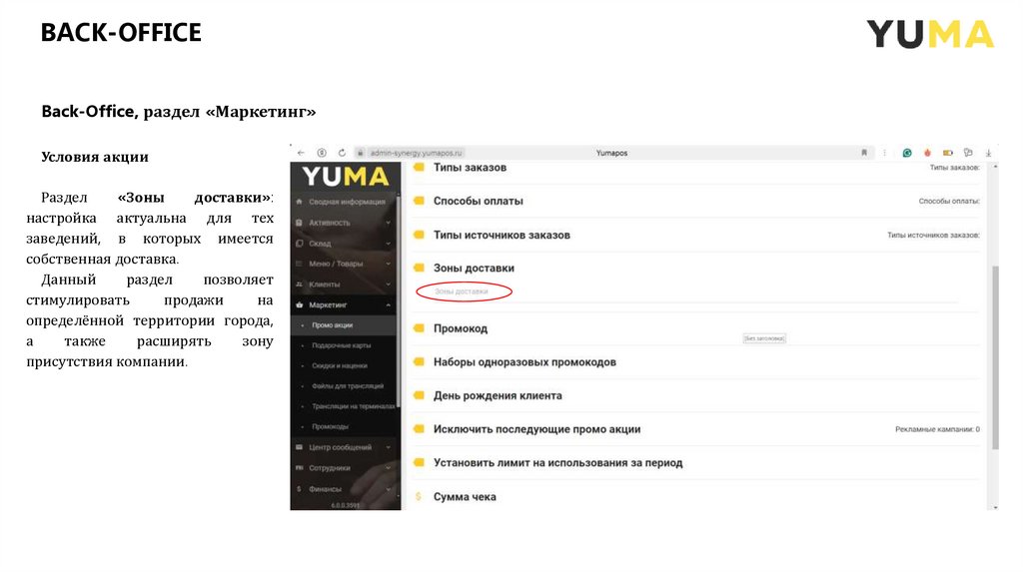
Task: Click the Yumapos page title in browser bar
Action: 611,153
